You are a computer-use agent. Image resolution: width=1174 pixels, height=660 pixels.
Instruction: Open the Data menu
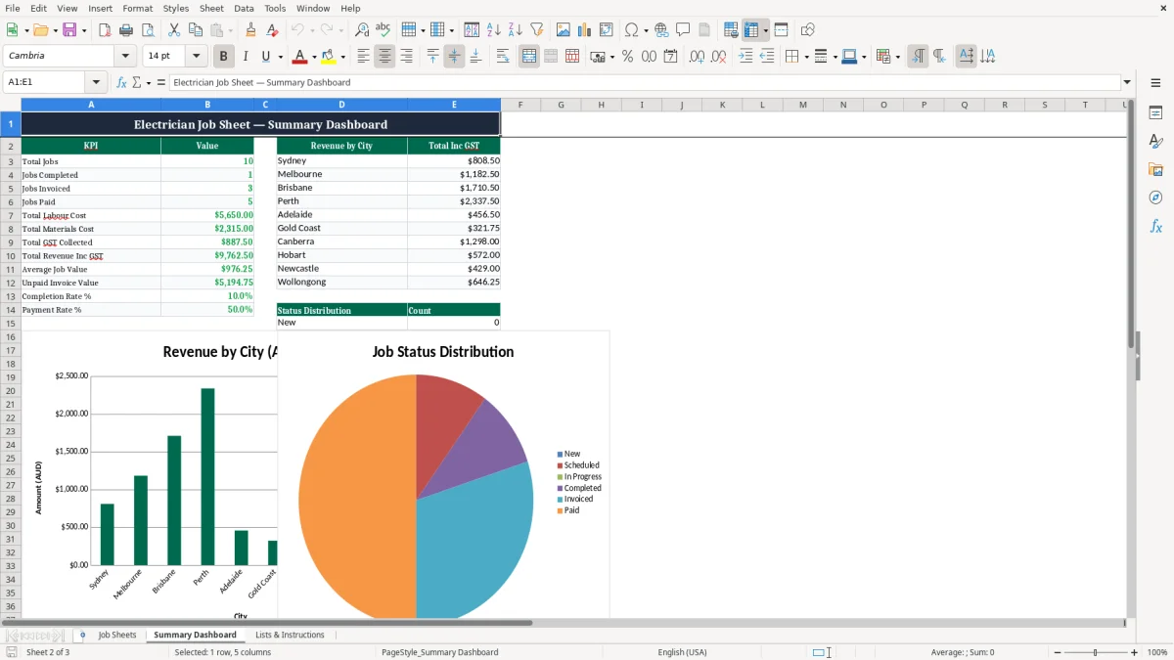point(244,8)
